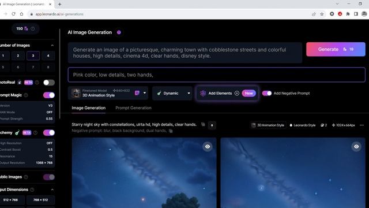369x208 pixels.
Task: Toggle the PhotoReal switch
Action: [x=49, y=83]
